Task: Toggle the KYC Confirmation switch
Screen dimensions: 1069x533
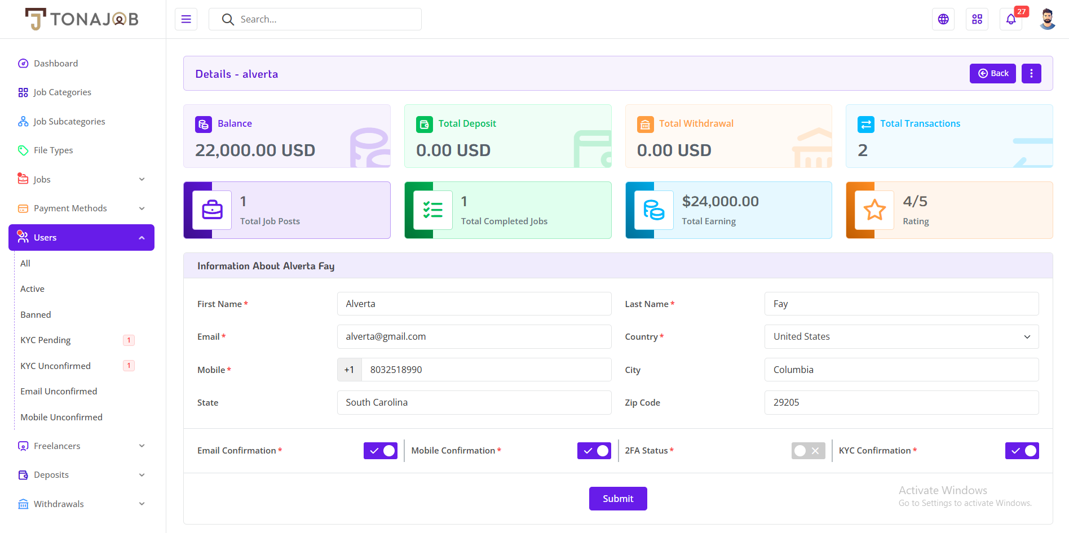Action: point(1022,451)
